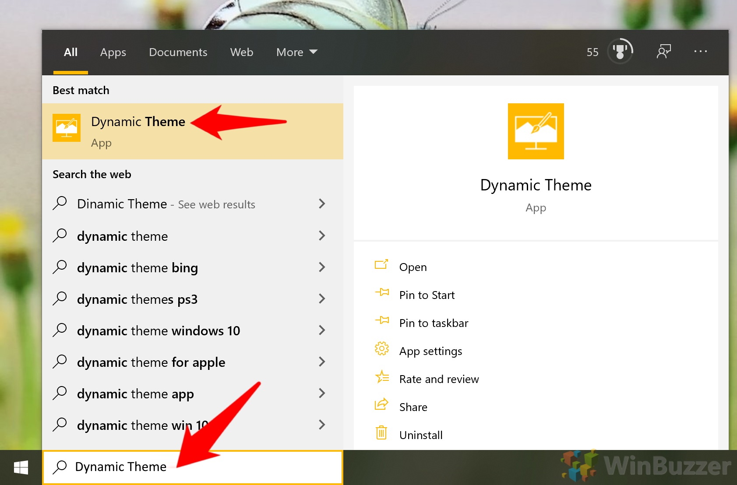Expand the dynamic theme suggestion chevron
The width and height of the screenshot is (737, 485).
click(x=322, y=235)
